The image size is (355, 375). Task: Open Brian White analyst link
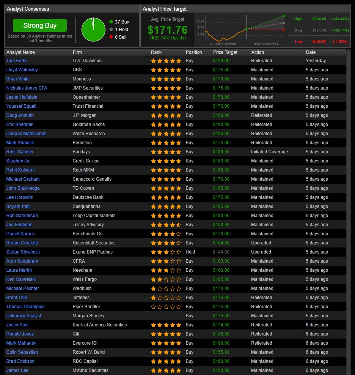click(x=18, y=79)
